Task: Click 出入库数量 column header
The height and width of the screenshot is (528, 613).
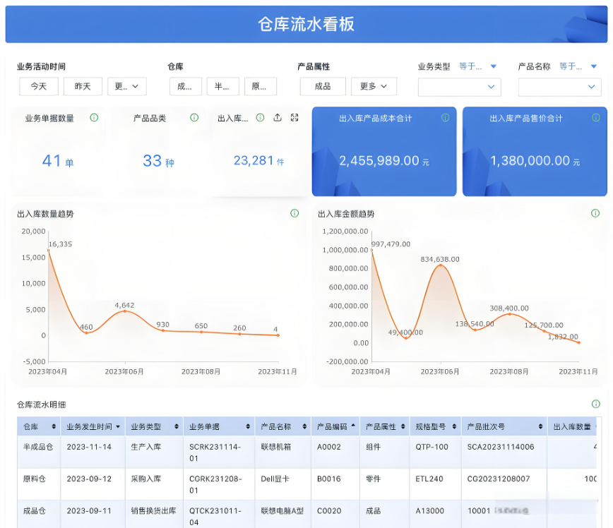Action: (x=572, y=426)
